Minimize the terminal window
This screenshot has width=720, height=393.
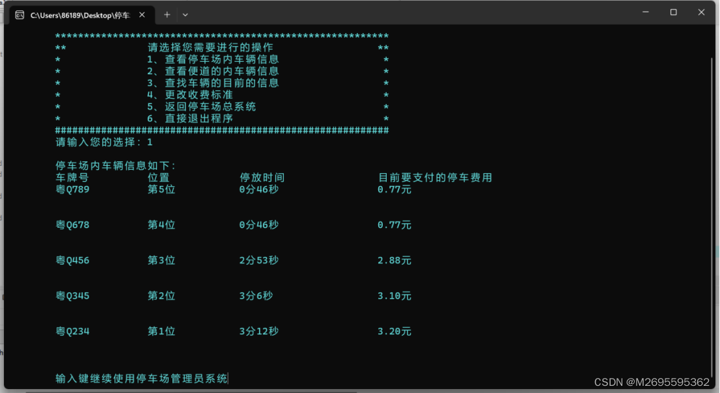646,12
